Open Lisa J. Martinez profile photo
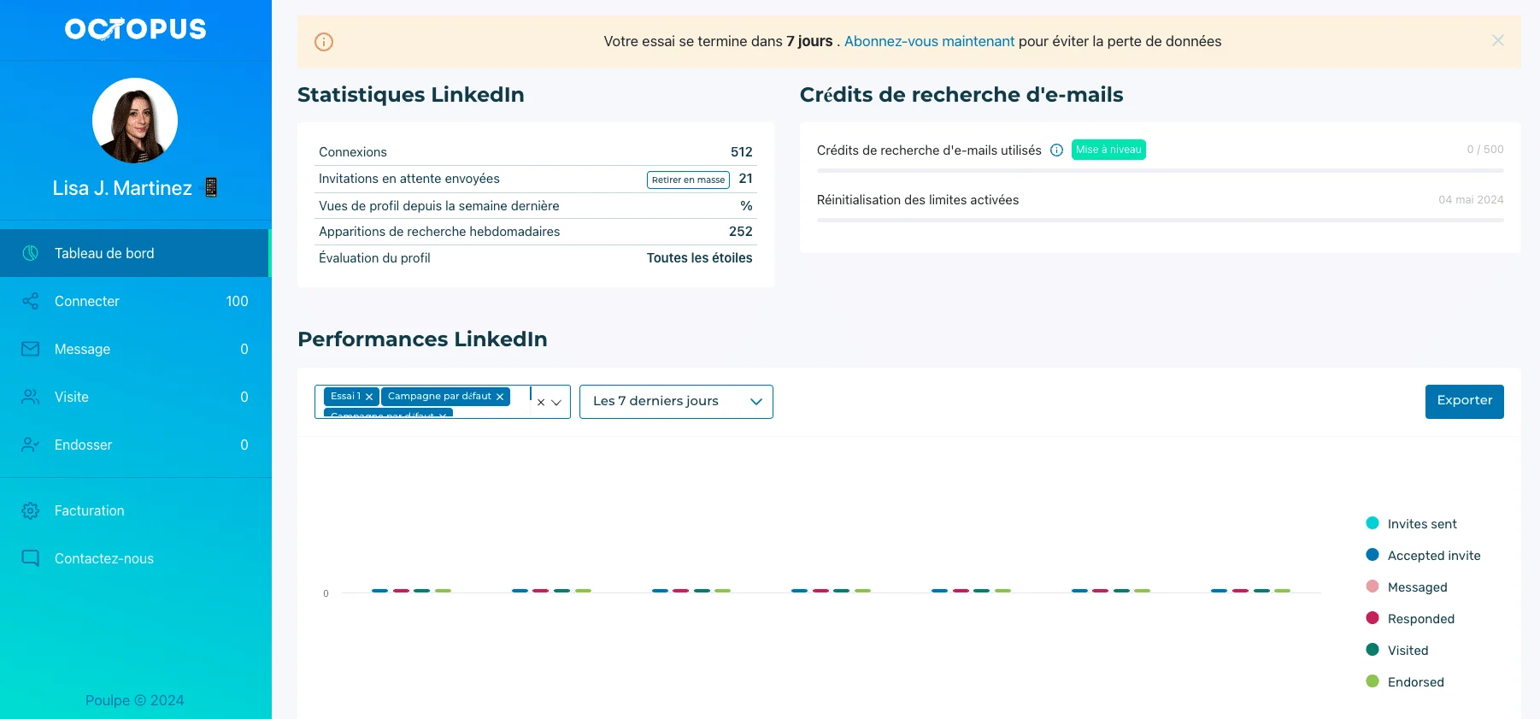 [x=135, y=121]
